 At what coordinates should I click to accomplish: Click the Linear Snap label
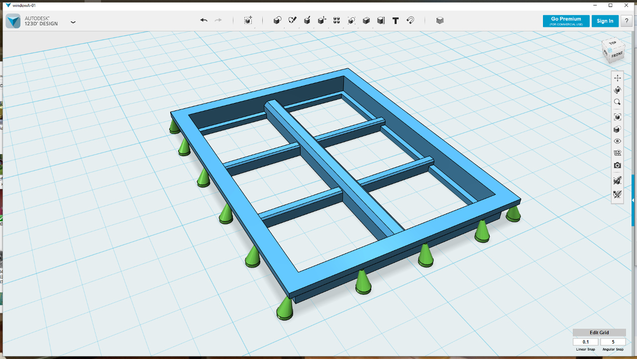(x=586, y=350)
